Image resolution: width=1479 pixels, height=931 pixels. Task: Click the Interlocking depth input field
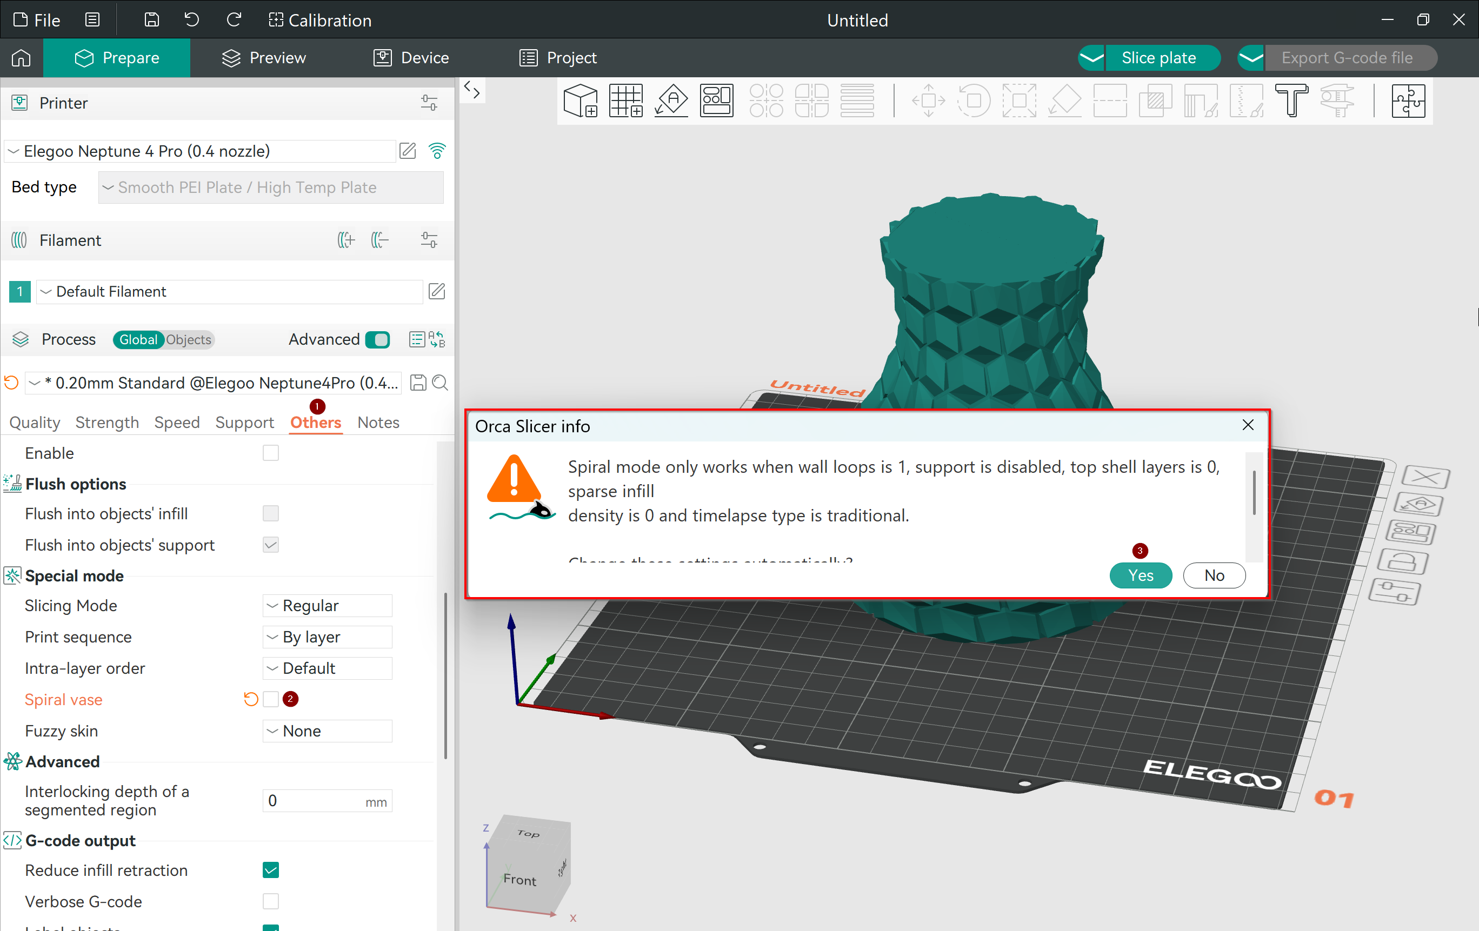pyautogui.click(x=328, y=801)
